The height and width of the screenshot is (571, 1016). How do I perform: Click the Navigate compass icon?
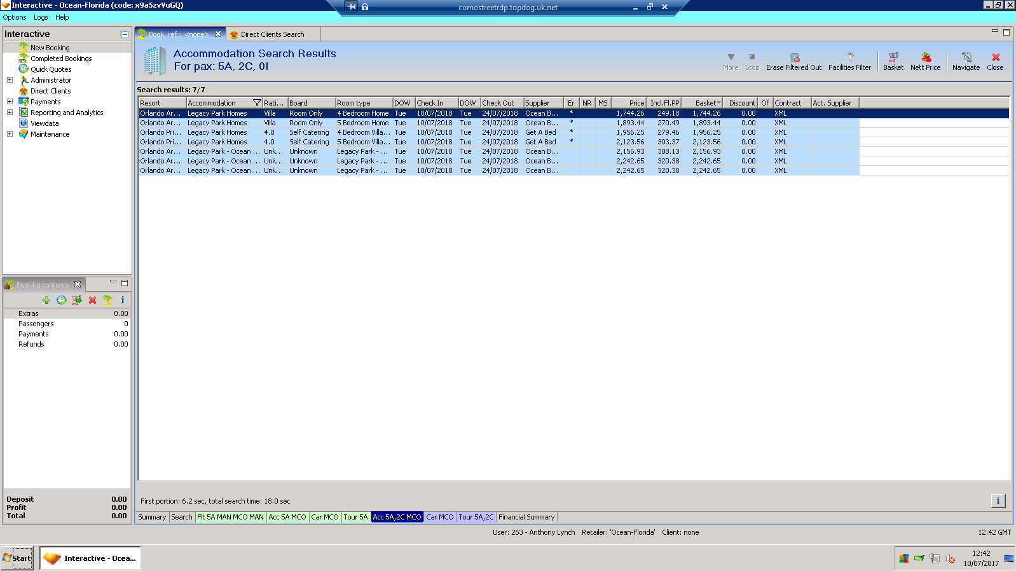click(x=966, y=58)
